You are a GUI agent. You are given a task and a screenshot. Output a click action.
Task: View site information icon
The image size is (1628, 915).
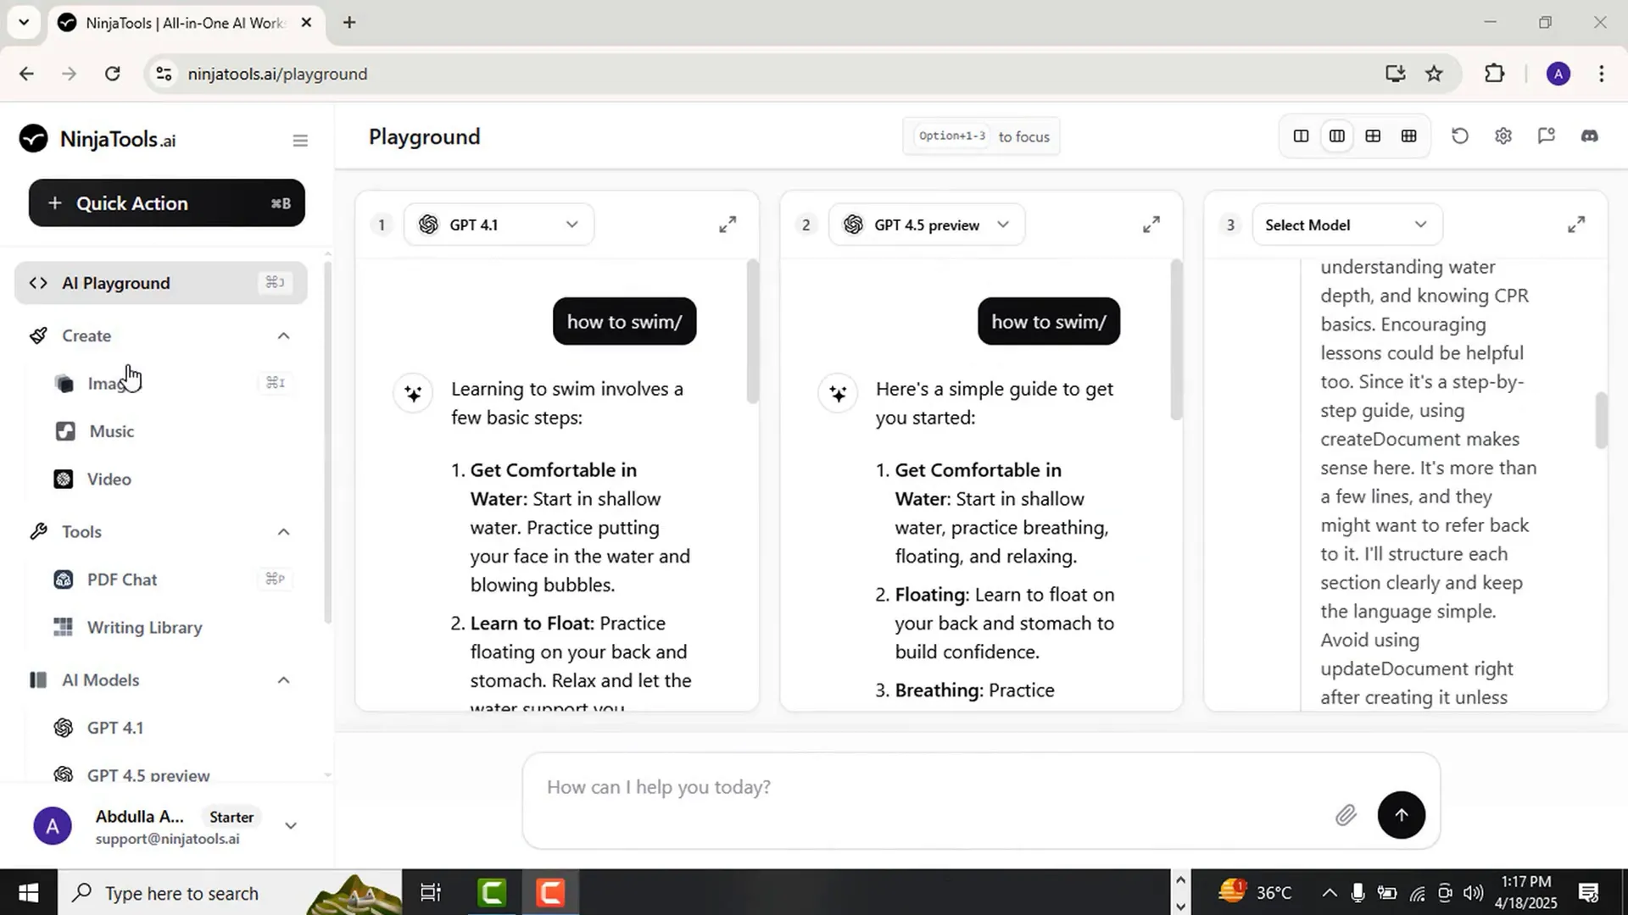[164, 74]
